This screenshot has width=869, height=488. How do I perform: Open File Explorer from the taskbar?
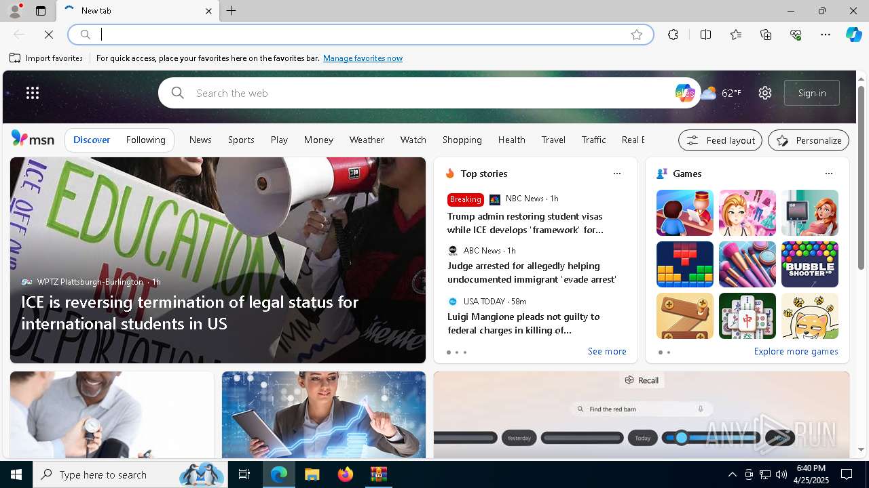(x=312, y=474)
